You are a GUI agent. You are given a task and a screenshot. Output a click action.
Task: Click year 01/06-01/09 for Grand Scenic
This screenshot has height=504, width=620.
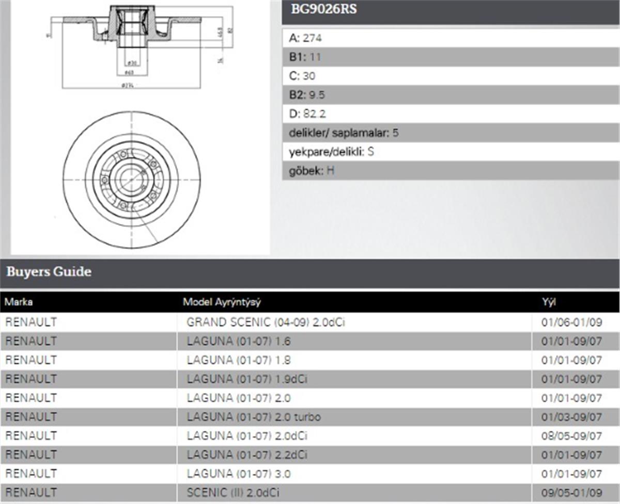571,323
